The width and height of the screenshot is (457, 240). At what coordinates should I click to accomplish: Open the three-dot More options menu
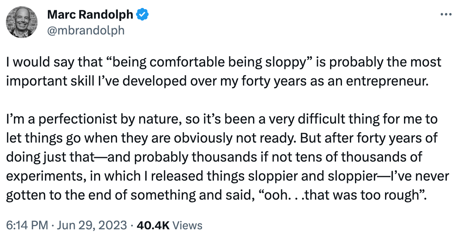coord(446,15)
